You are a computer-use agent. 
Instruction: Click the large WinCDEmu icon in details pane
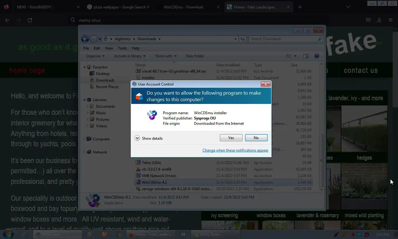pyautogui.click(x=93, y=200)
